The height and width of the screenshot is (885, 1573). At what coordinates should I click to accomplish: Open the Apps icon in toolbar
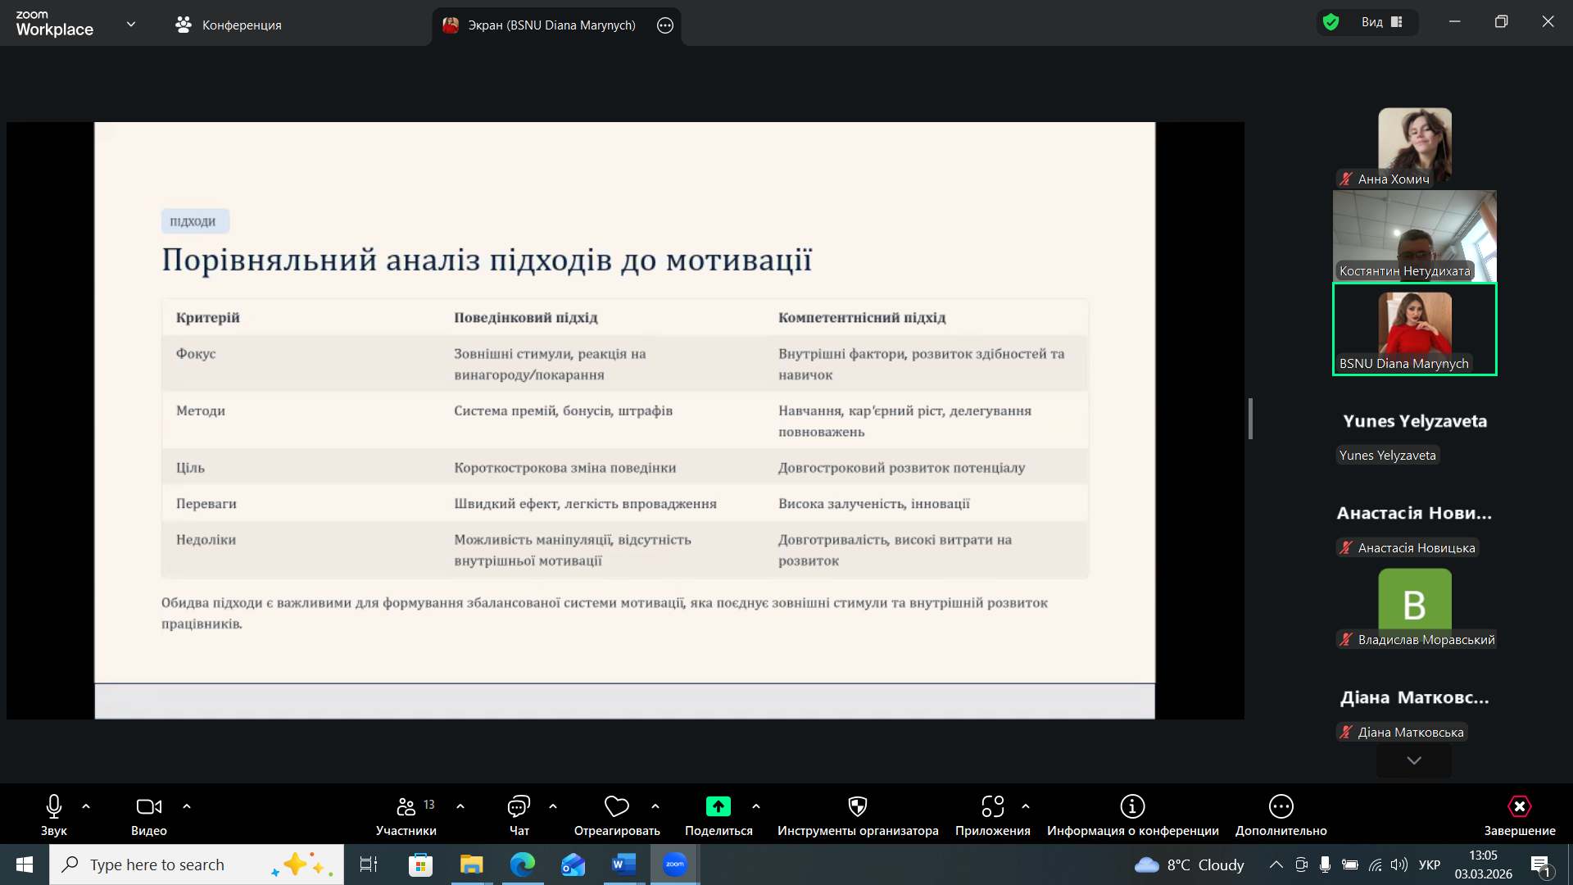992,807
